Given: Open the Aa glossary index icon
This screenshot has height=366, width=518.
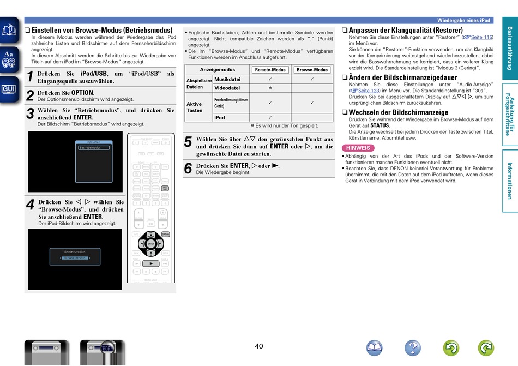Looking at the screenshot, I should pos(9,59).
